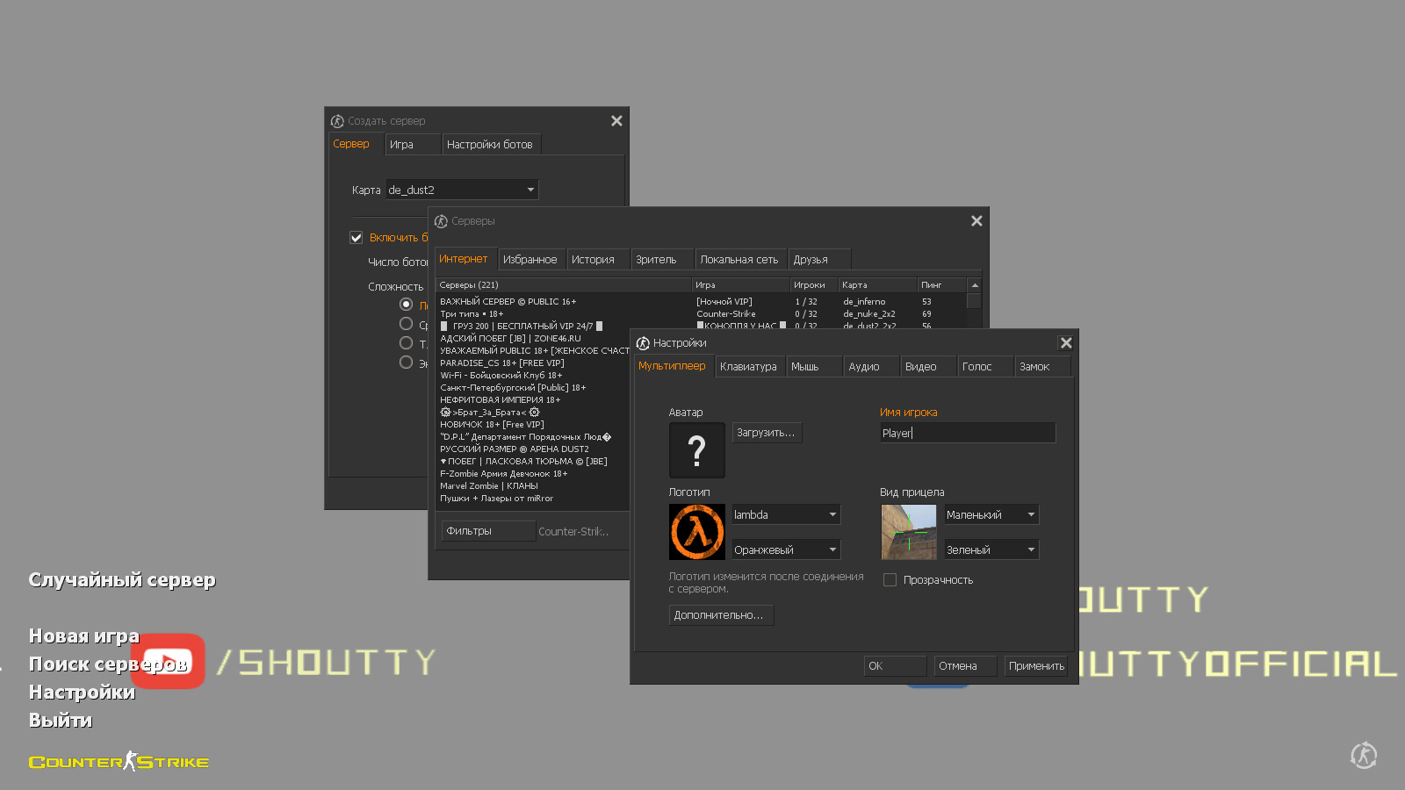This screenshot has width=1405, height=790.
Task: Click the Имя игрока text field
Action: pos(967,433)
